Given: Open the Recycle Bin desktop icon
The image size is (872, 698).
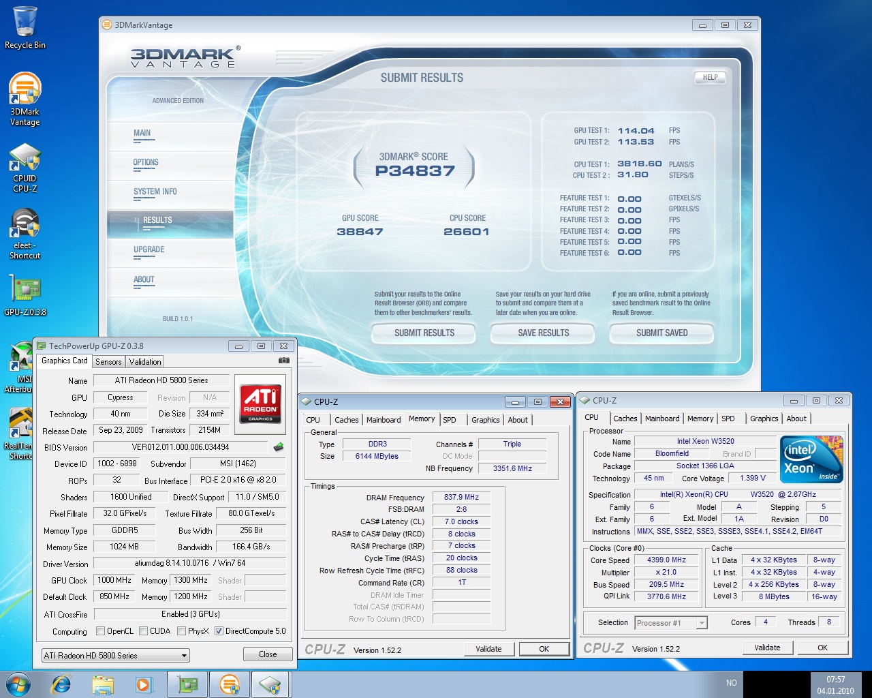Looking at the screenshot, I should pyautogui.click(x=25, y=29).
